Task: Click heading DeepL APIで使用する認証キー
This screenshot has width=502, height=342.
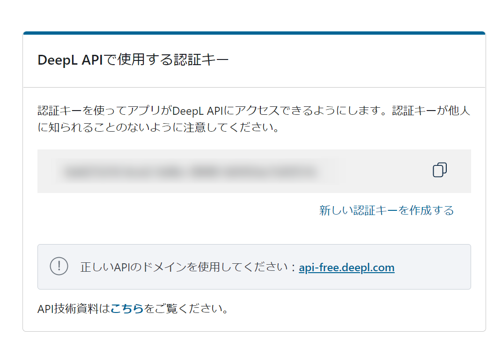Action: (133, 60)
